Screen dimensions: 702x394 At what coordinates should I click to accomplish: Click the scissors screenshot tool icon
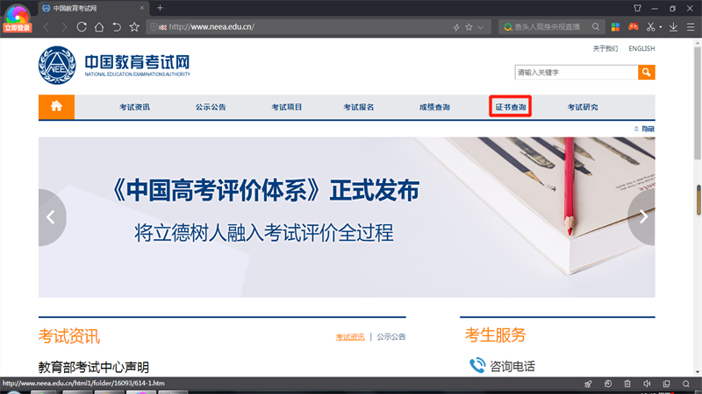[650, 27]
